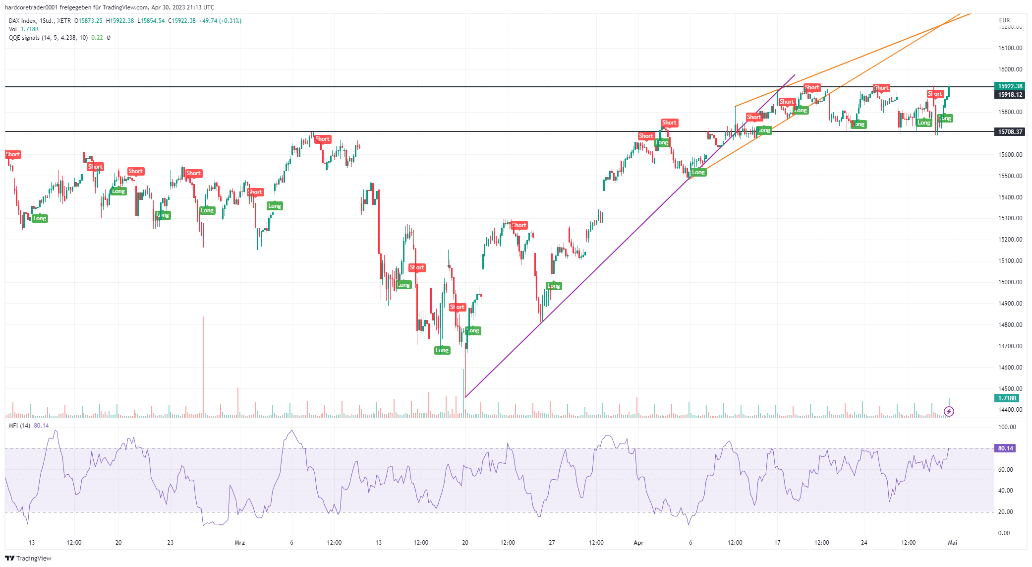Click the open value O15873.25 in the legend

click(x=88, y=21)
